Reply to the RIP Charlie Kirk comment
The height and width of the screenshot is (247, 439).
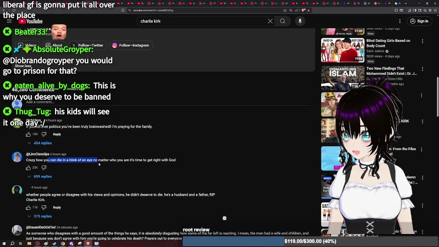pyautogui.click(x=57, y=208)
